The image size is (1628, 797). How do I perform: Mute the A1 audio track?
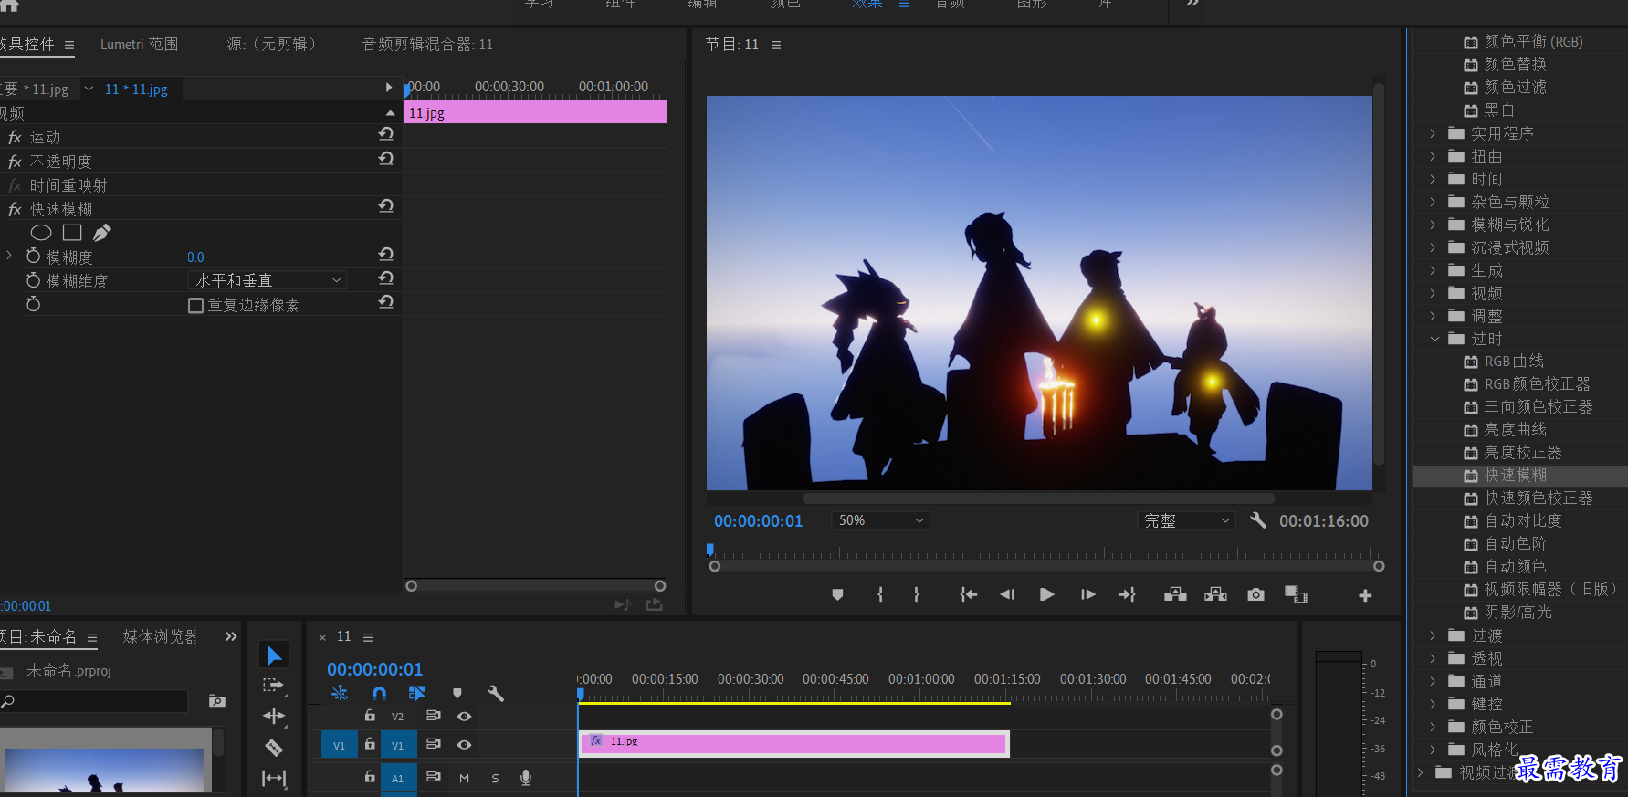tap(464, 778)
